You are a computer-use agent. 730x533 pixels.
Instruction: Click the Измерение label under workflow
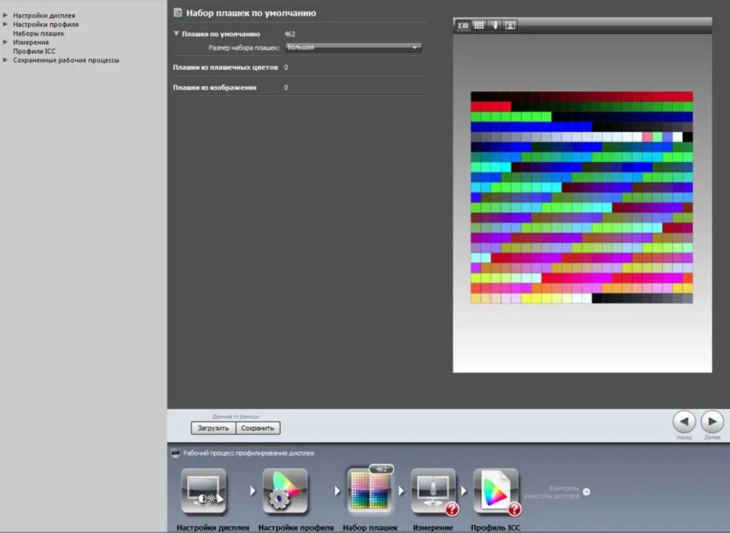pos(433,528)
